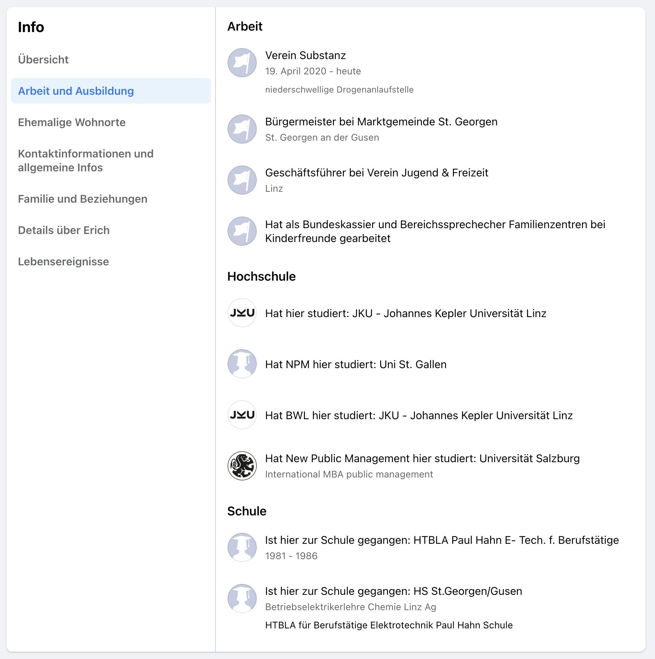Viewport: 655px width, 659px height.
Task: Open HTBLA Paul Hahn E- Tech. f. Berufstätige link
Action: pos(442,540)
